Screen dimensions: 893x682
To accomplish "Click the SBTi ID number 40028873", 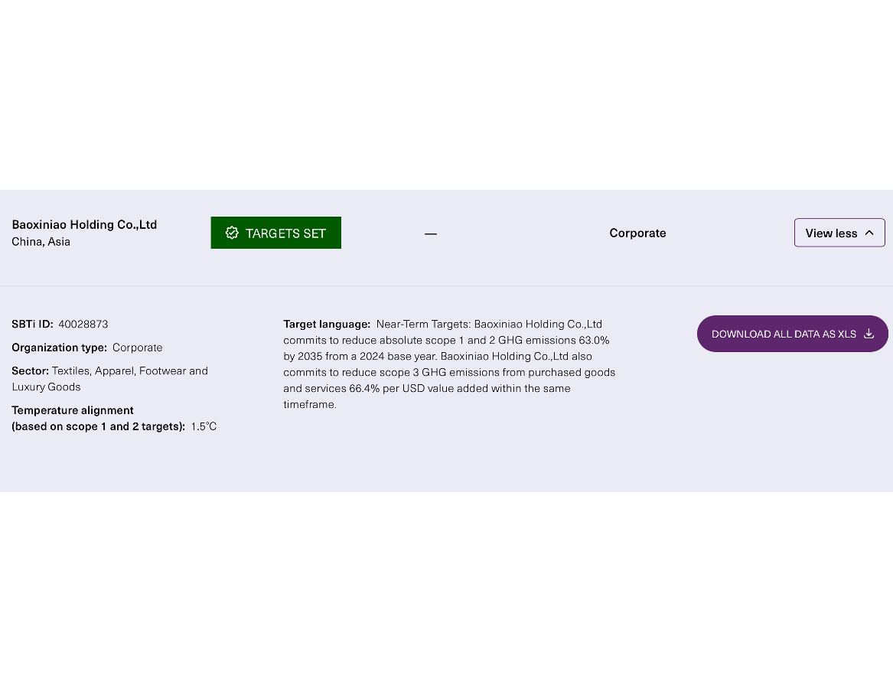I will [x=83, y=325].
